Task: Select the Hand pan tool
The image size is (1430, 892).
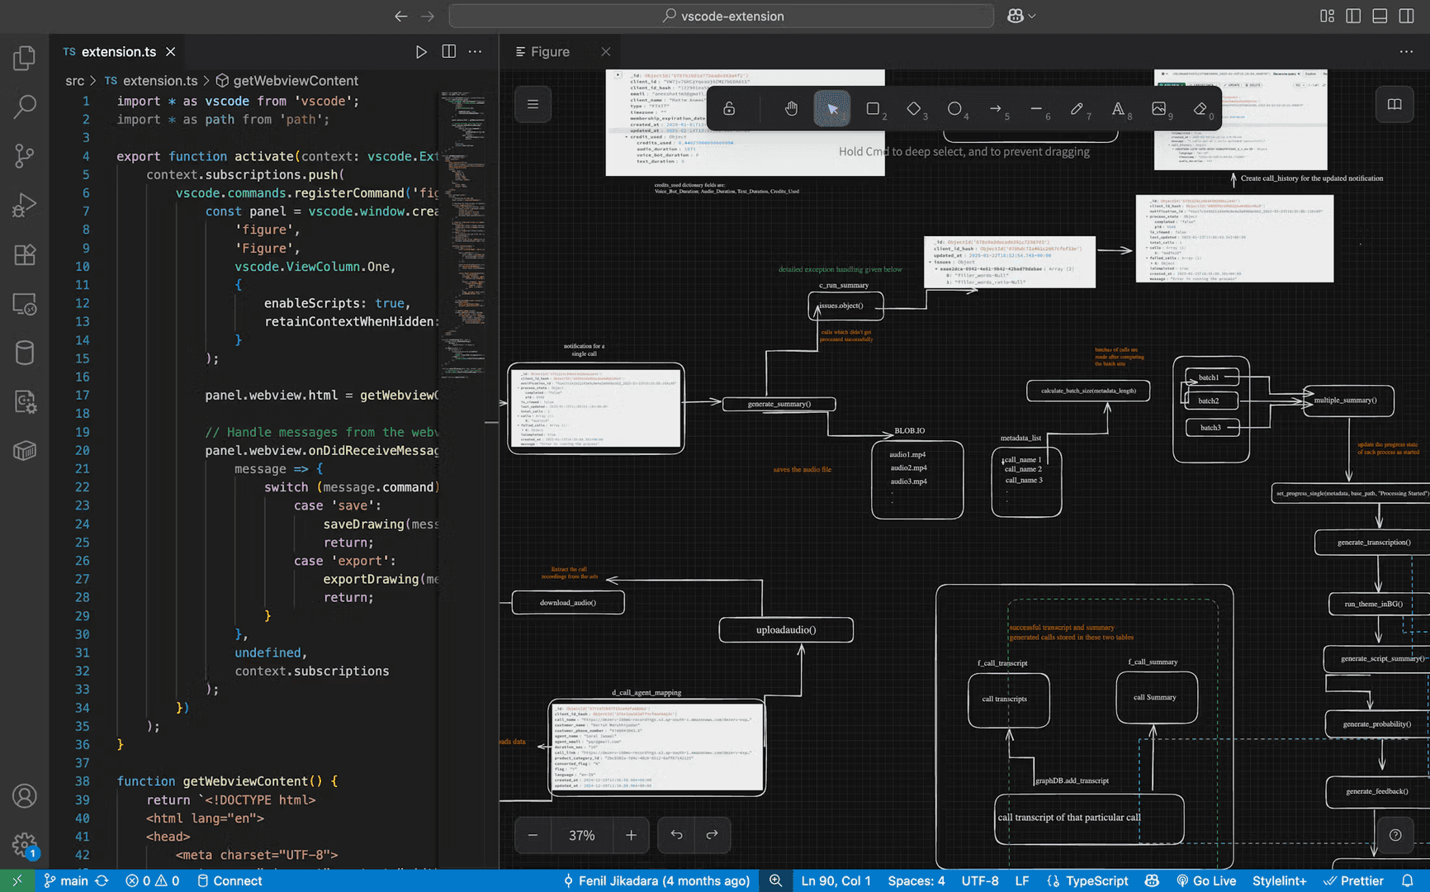Action: 791,109
